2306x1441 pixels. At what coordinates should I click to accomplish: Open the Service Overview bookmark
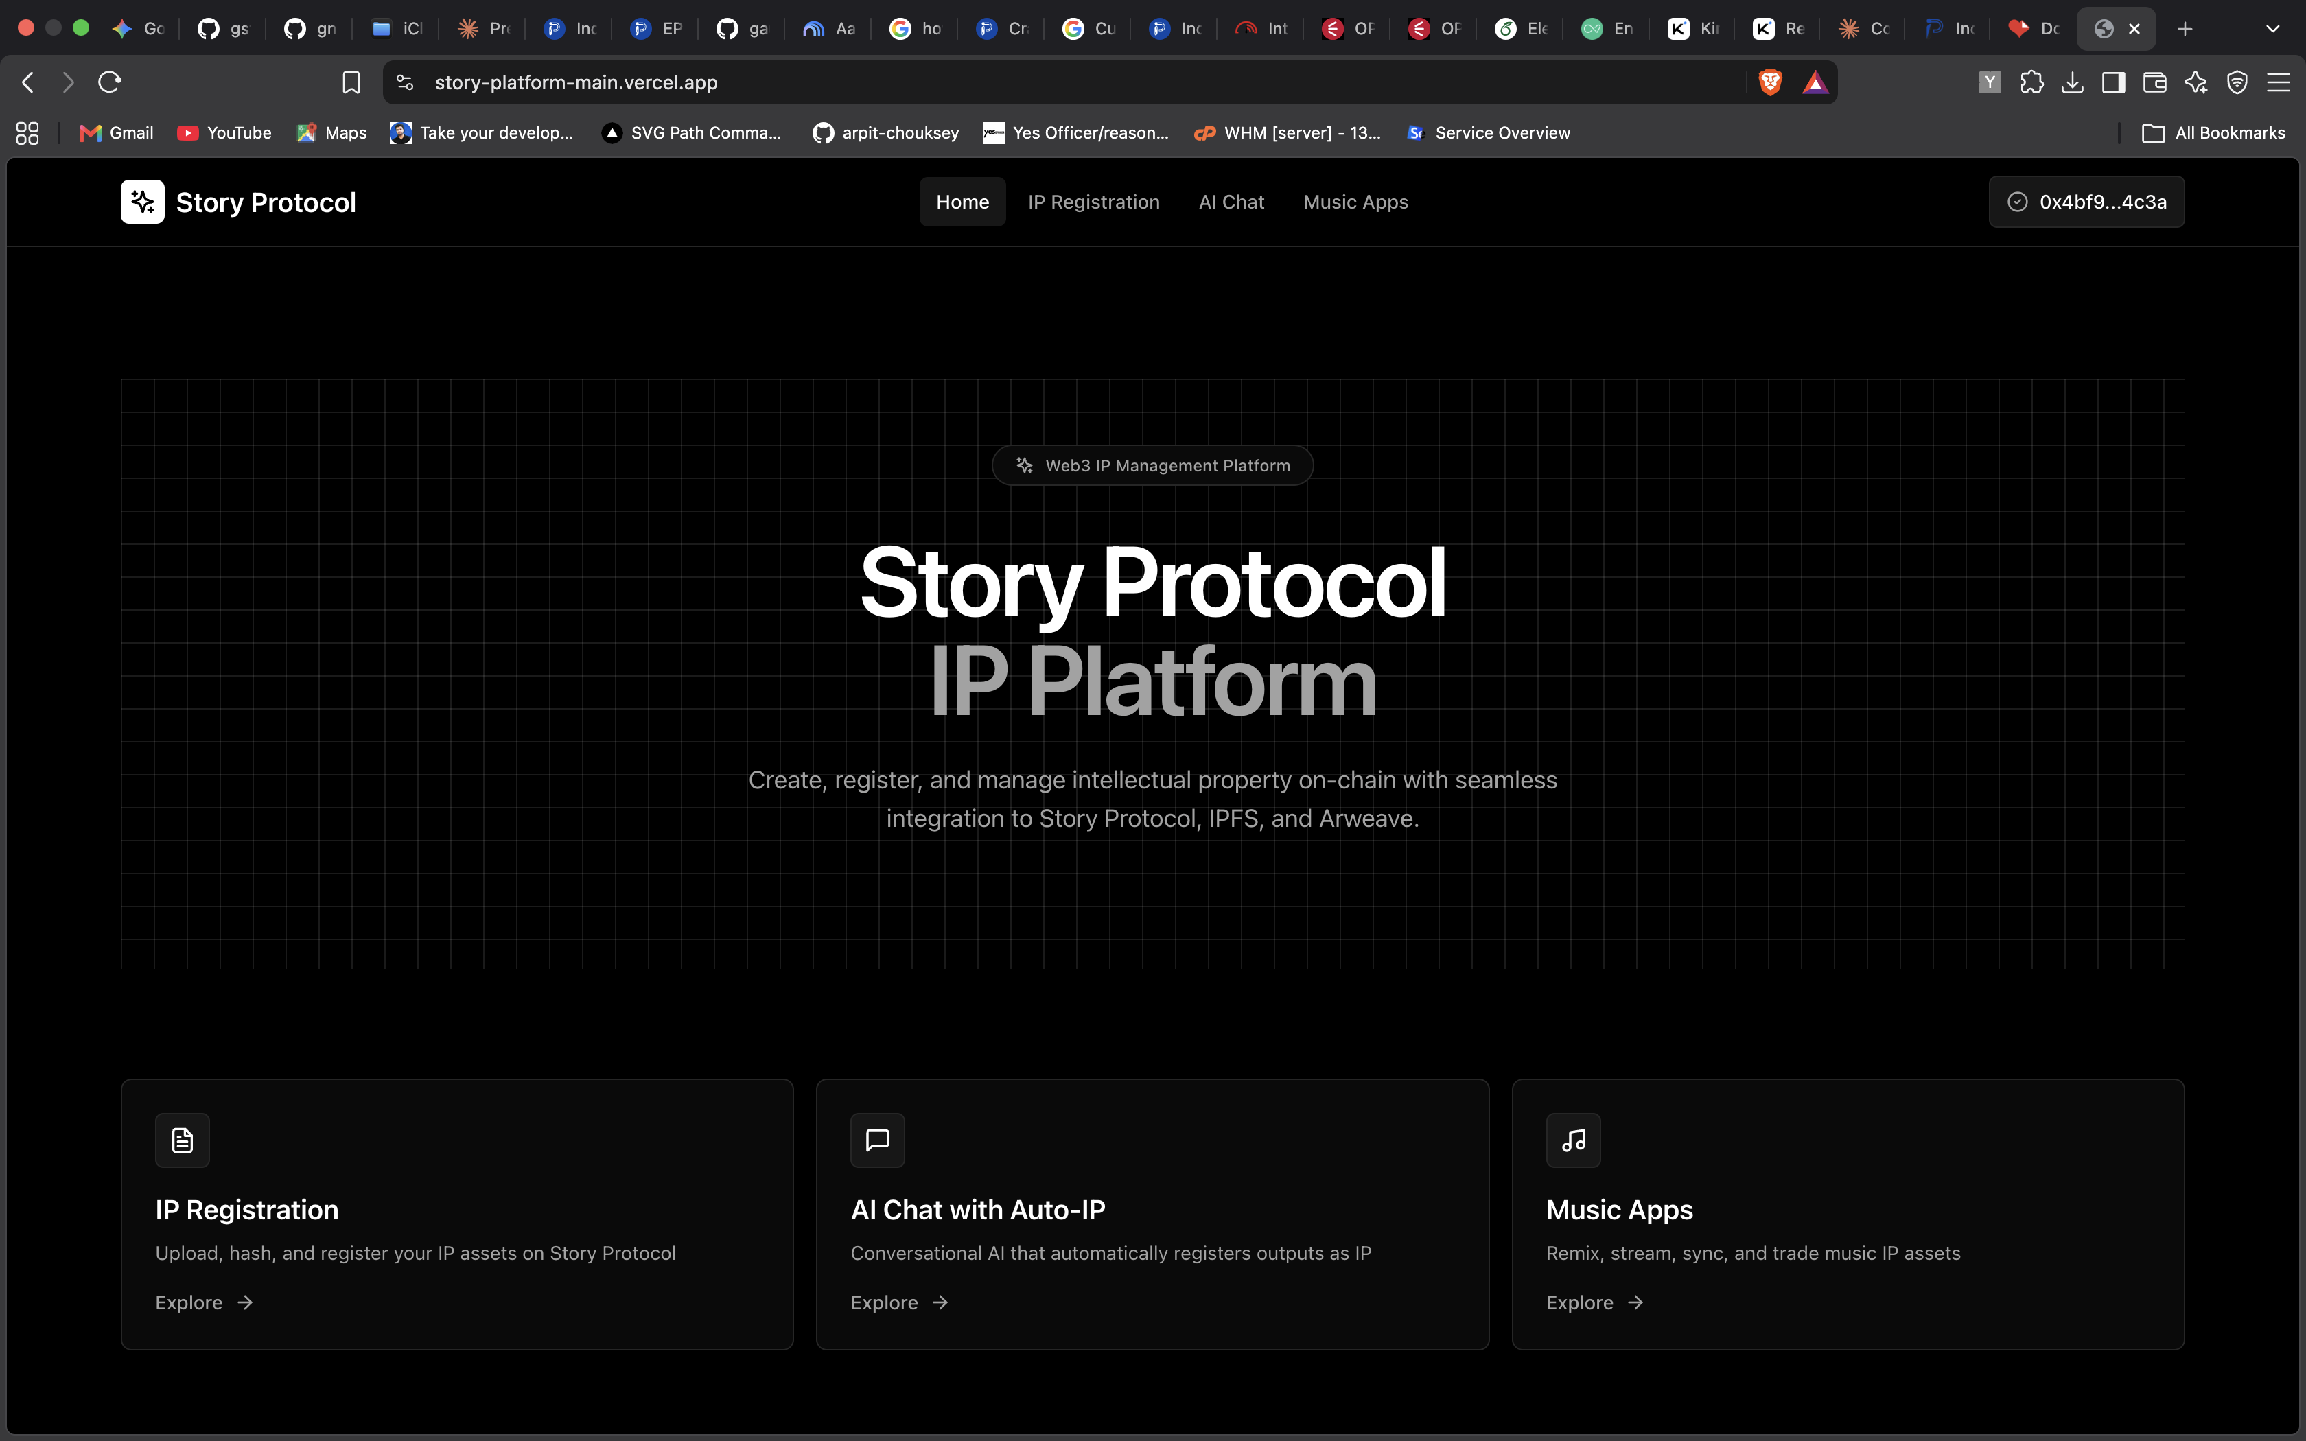1489,133
